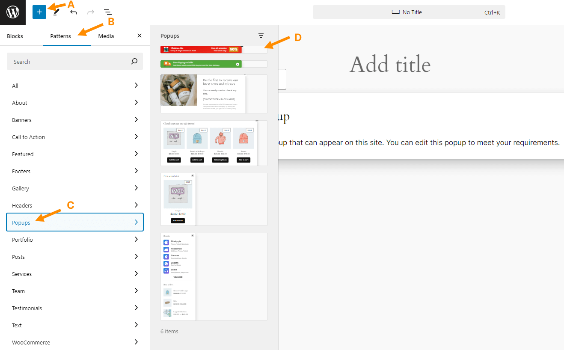Open the block inserter
Image resolution: width=564 pixels, height=350 pixels.
[39, 12]
